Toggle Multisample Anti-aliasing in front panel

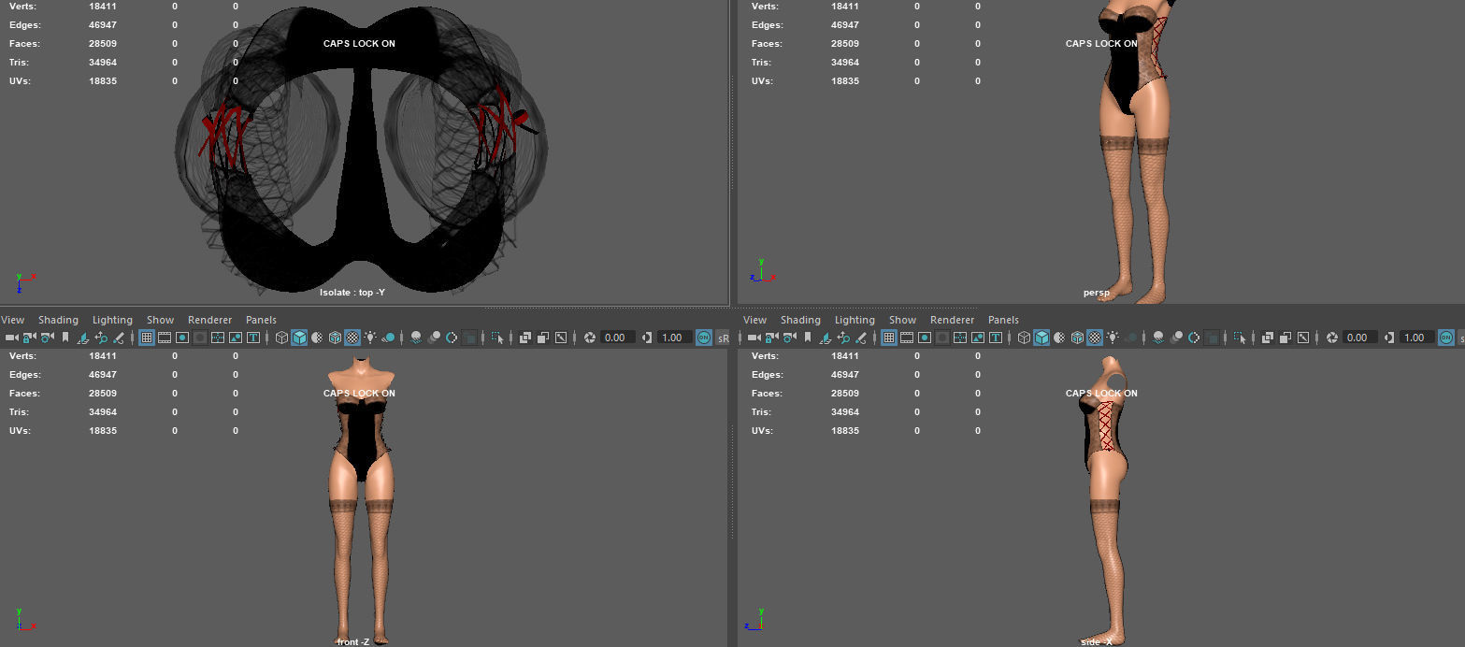click(451, 338)
